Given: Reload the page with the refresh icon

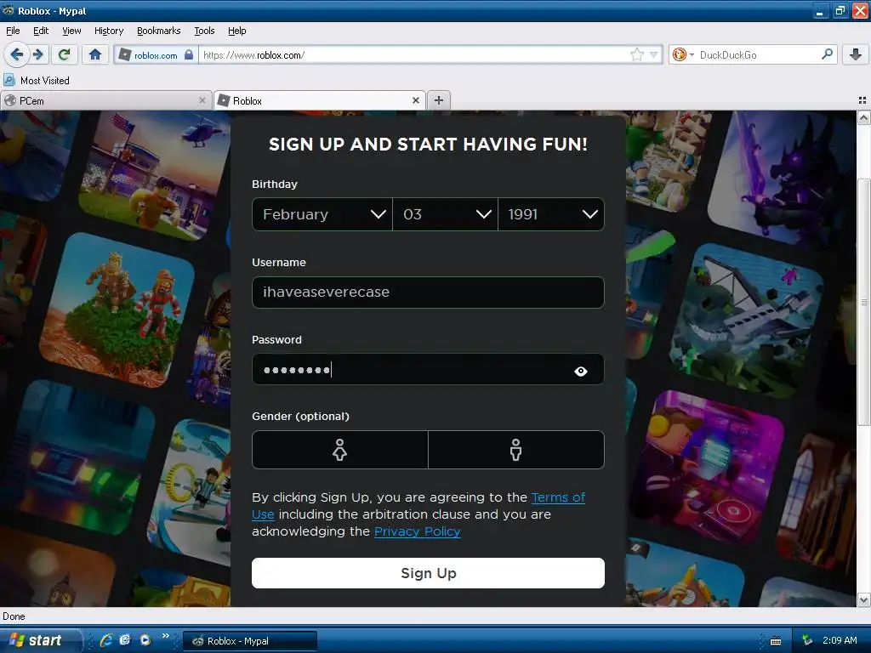Looking at the screenshot, I should coord(65,54).
